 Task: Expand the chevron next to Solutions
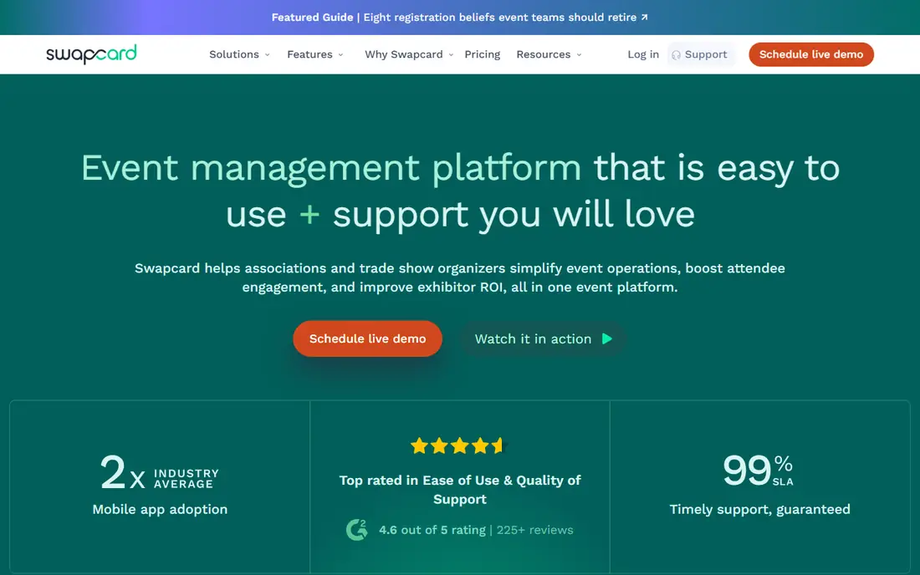pyautogui.click(x=268, y=55)
